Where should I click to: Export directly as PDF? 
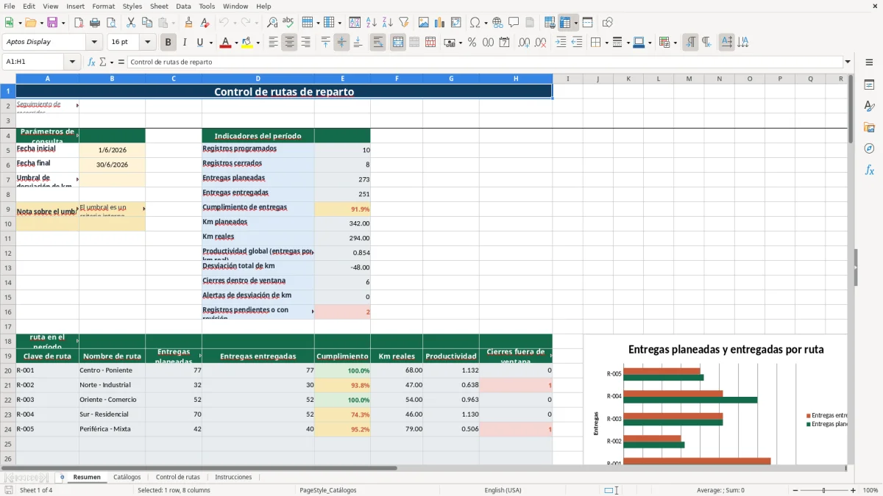79,23
